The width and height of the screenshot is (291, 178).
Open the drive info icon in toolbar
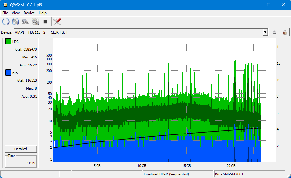[25, 22]
